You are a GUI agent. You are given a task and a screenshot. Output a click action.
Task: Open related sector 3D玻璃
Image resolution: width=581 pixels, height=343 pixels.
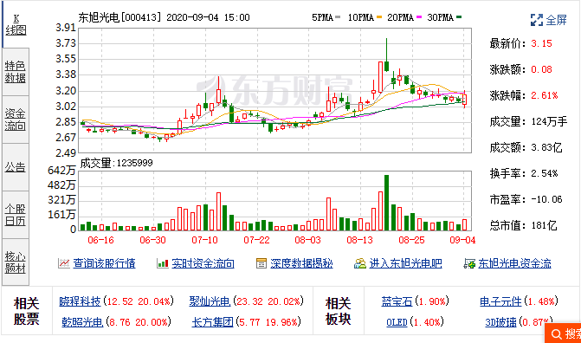[x=500, y=322]
